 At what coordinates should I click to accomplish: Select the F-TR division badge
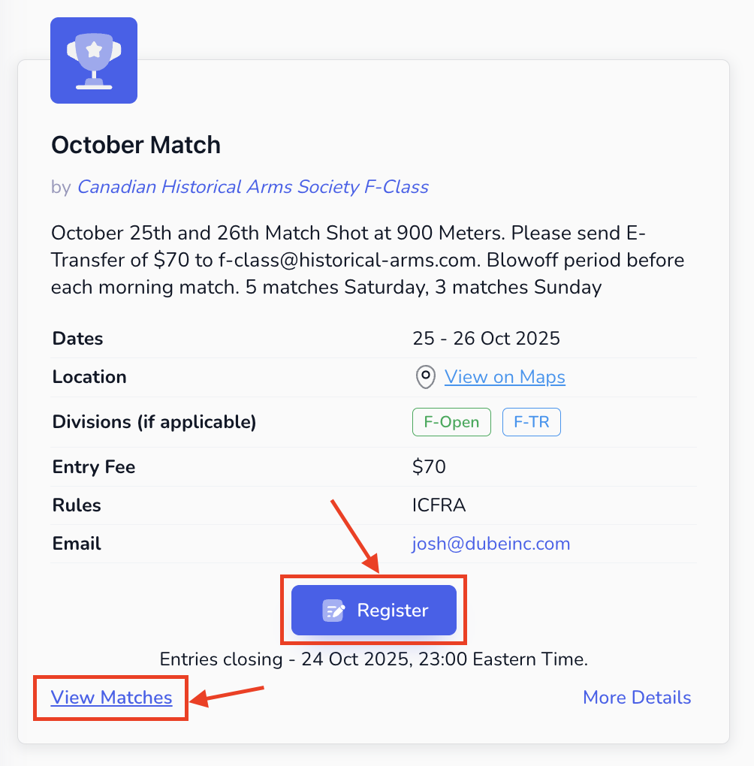point(531,422)
